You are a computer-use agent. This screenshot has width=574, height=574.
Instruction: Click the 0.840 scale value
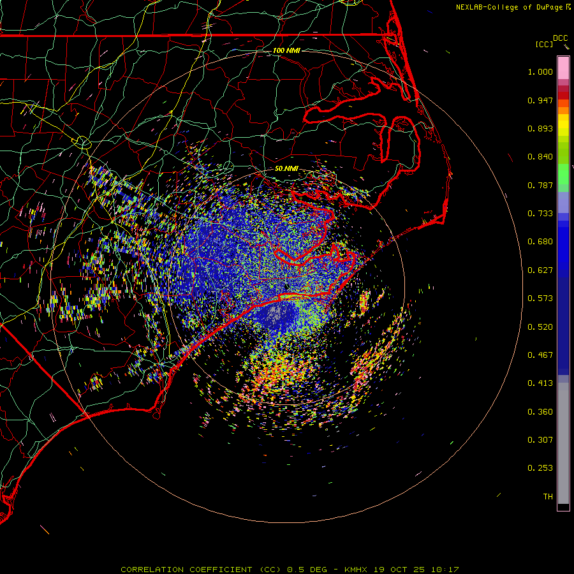540,157
